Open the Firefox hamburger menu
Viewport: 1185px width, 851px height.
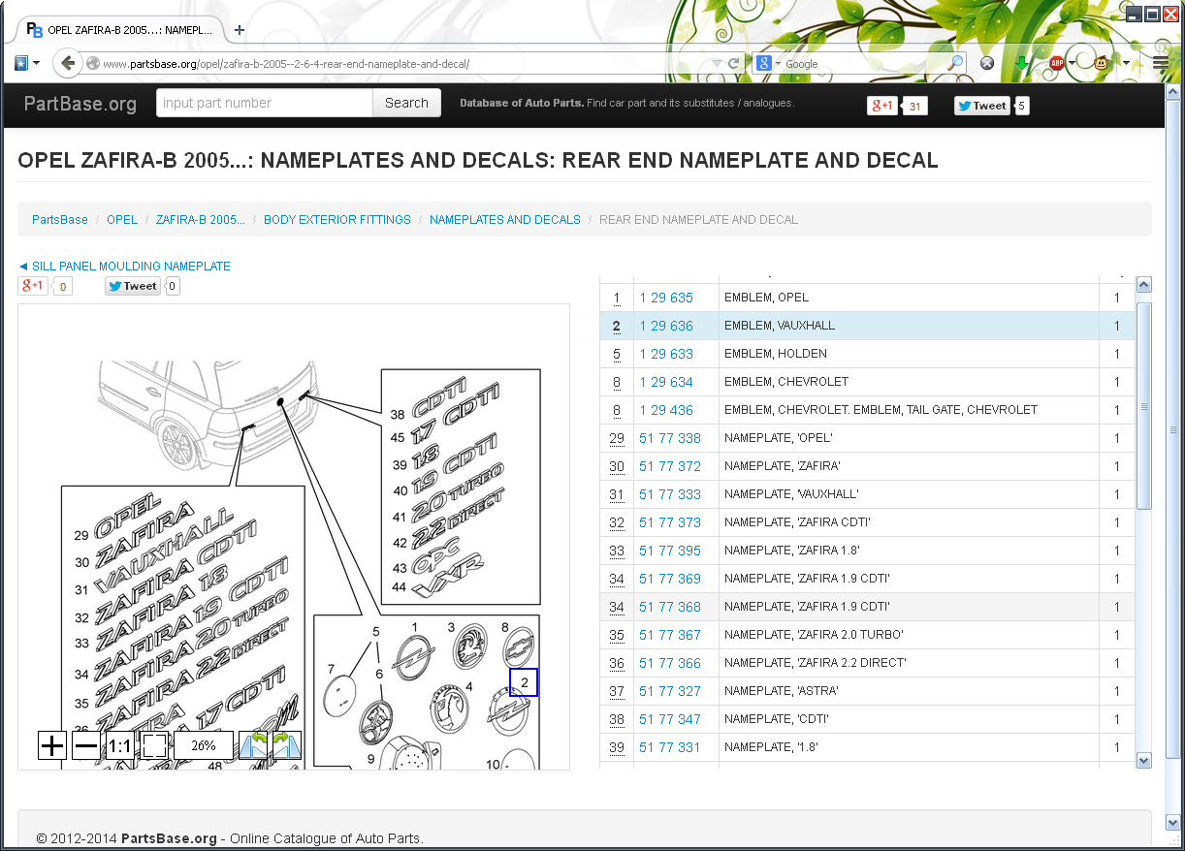[1161, 63]
